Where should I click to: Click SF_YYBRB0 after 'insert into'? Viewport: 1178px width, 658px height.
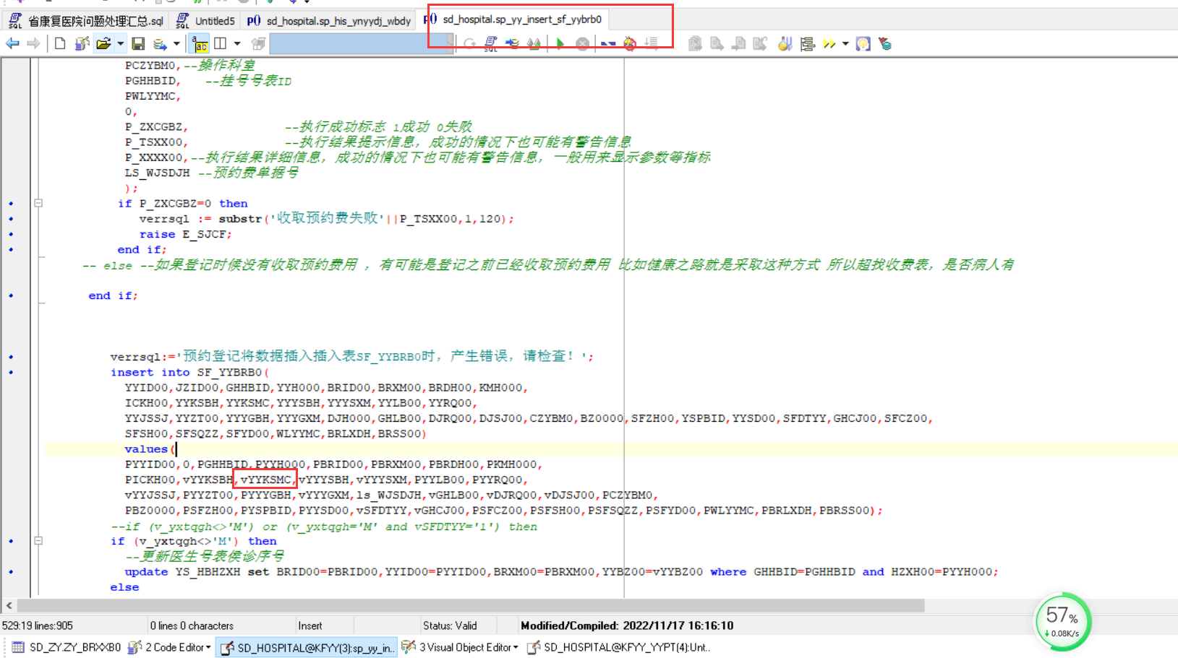coord(229,373)
